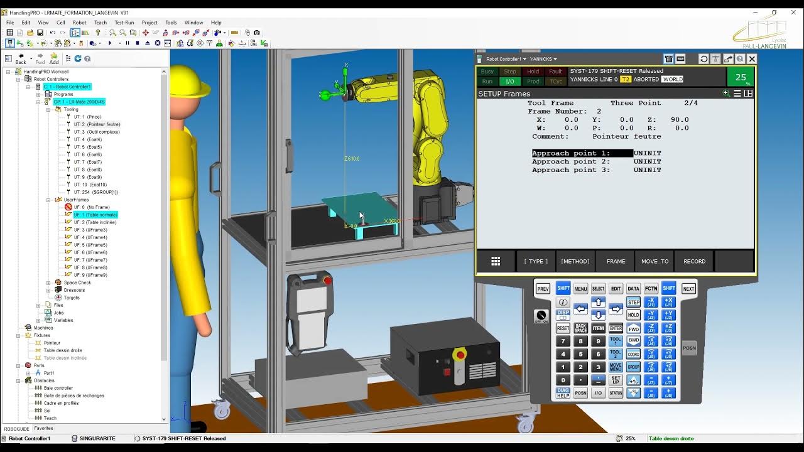Click the measurement ruler icon
The width and height of the screenshot is (804, 452).
tap(234, 33)
